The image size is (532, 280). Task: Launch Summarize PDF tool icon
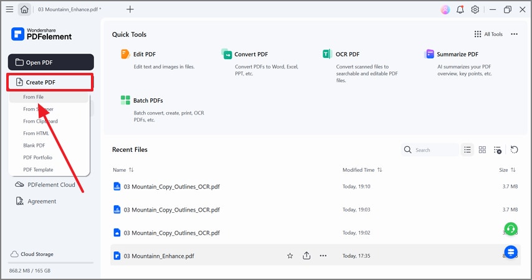tap(429, 54)
